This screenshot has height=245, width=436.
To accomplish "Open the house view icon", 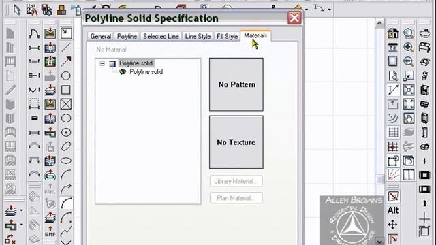I will pyautogui.click(x=393, y=33).
